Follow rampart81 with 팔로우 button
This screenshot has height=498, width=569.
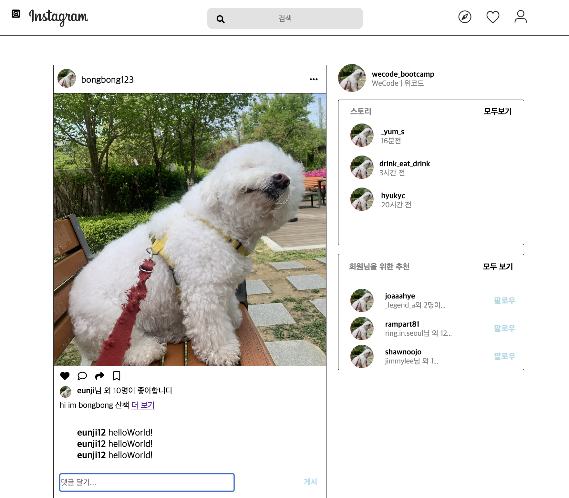tap(504, 329)
